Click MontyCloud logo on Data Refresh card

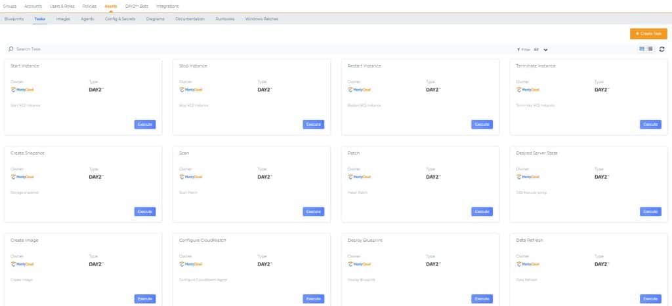[528, 263]
